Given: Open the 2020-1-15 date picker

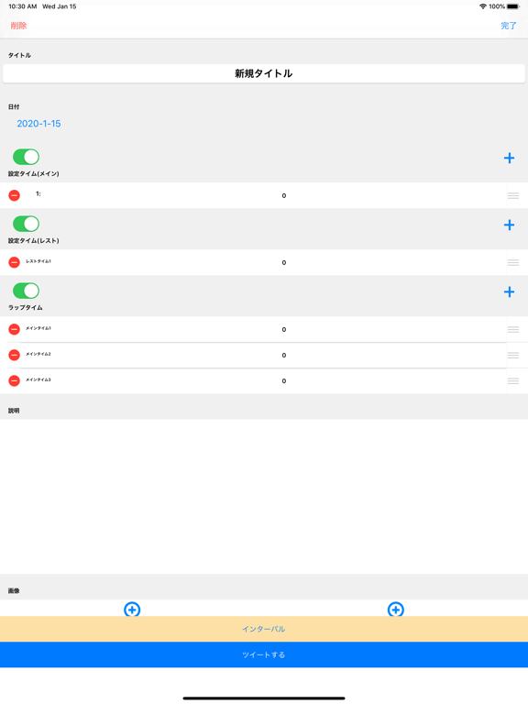Looking at the screenshot, I should point(38,124).
